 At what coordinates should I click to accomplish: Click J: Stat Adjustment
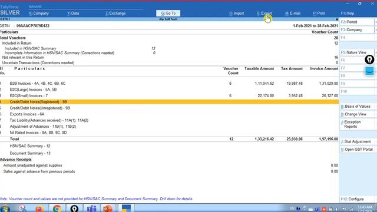point(357,141)
